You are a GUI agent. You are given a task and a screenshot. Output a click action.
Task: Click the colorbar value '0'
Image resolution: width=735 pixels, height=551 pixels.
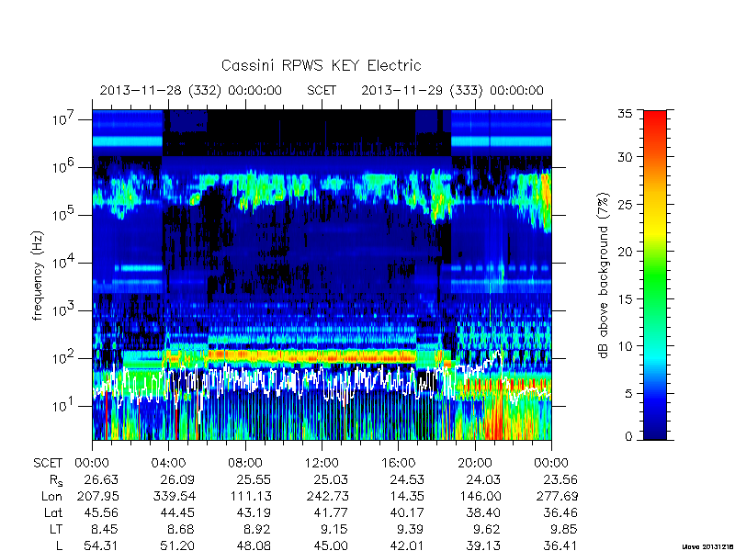pyautogui.click(x=628, y=436)
